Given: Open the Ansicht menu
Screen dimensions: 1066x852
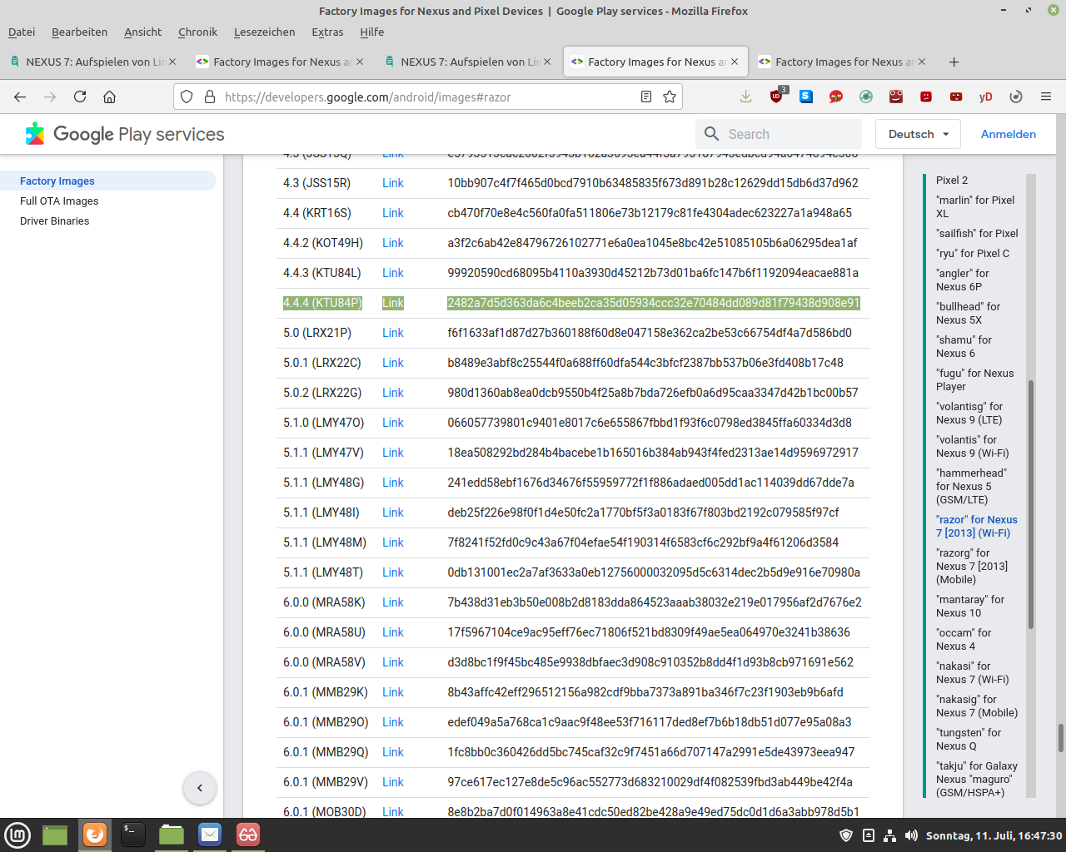Looking at the screenshot, I should 142,32.
